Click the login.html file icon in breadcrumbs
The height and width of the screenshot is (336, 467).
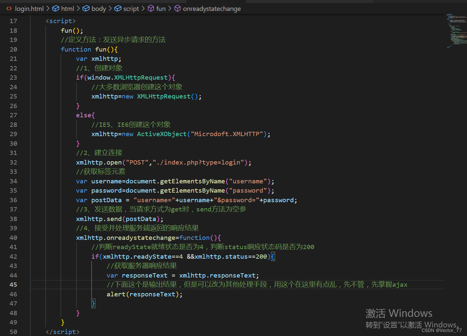(x=9, y=9)
